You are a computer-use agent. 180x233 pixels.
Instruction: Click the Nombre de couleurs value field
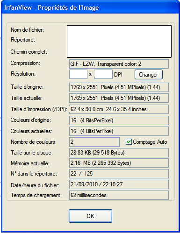(x=94, y=142)
